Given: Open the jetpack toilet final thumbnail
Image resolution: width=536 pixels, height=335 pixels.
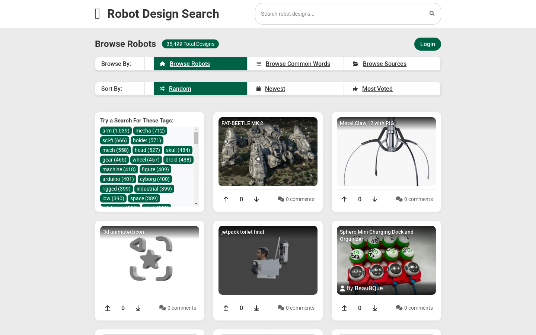Looking at the screenshot, I should (268, 260).
